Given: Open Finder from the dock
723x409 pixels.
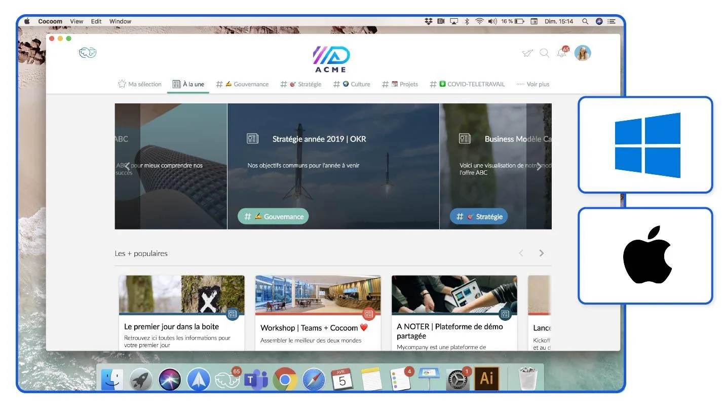Looking at the screenshot, I should click(112, 380).
